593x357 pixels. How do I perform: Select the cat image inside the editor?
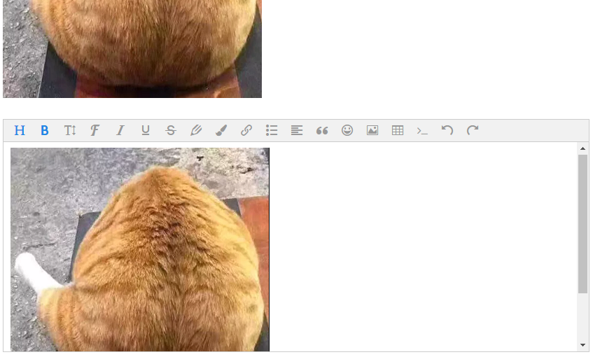(x=140, y=250)
